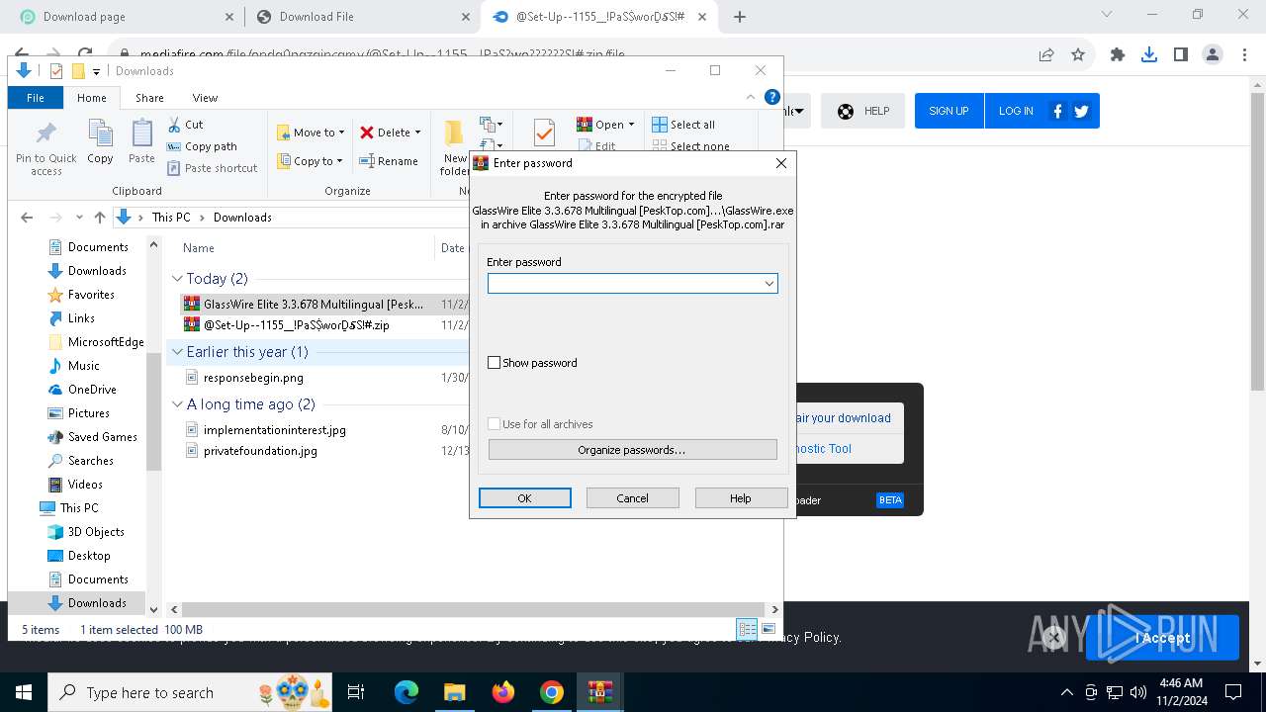Click the Windows search box
The image size is (1266, 712).
click(x=191, y=692)
